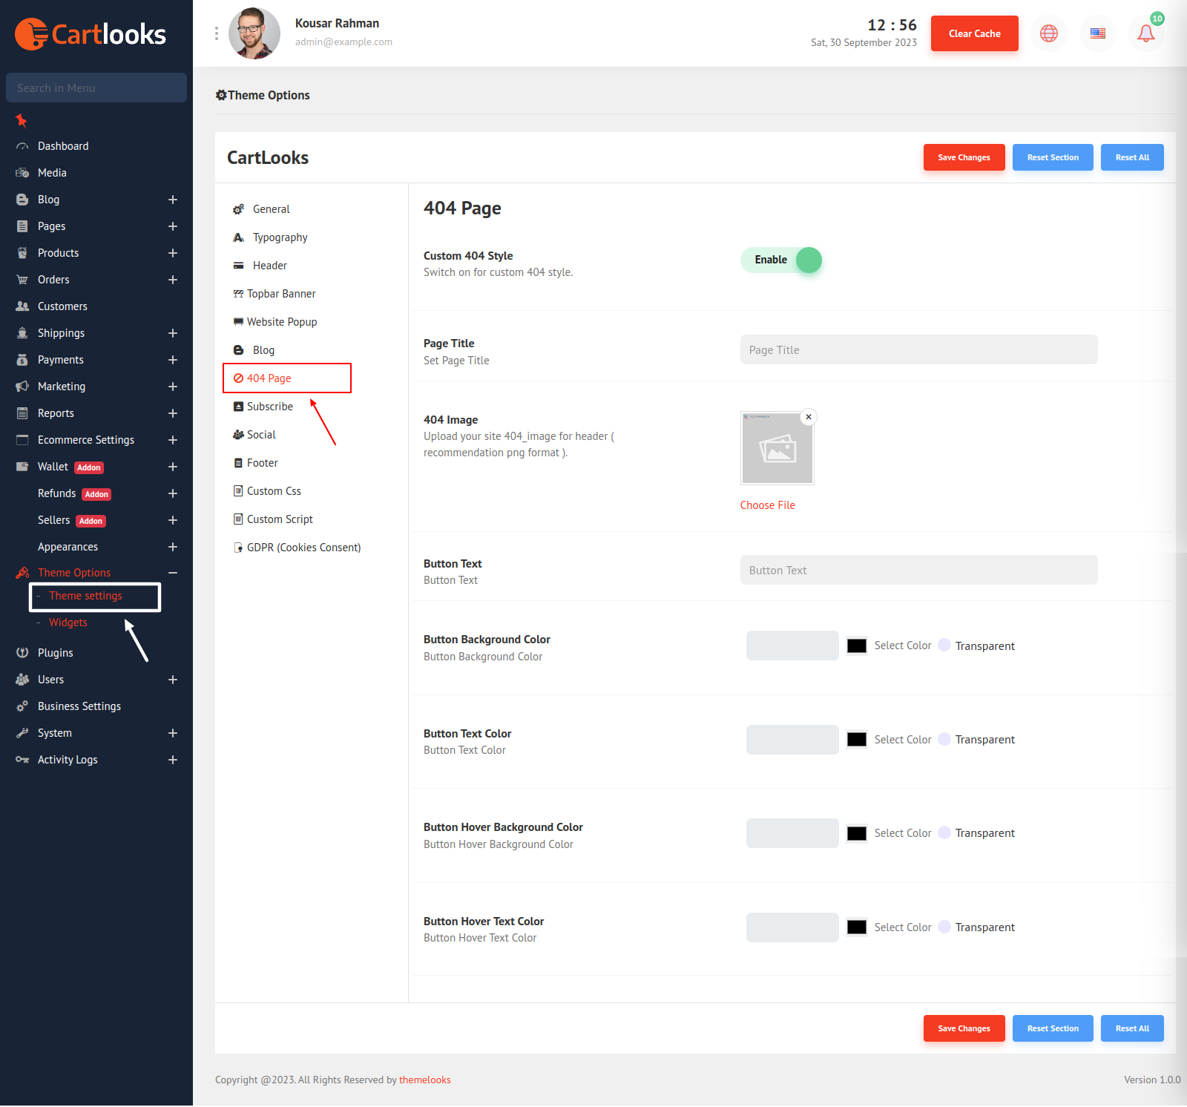The image size is (1187, 1107).
Task: Click the notification bell icon
Action: [1145, 33]
